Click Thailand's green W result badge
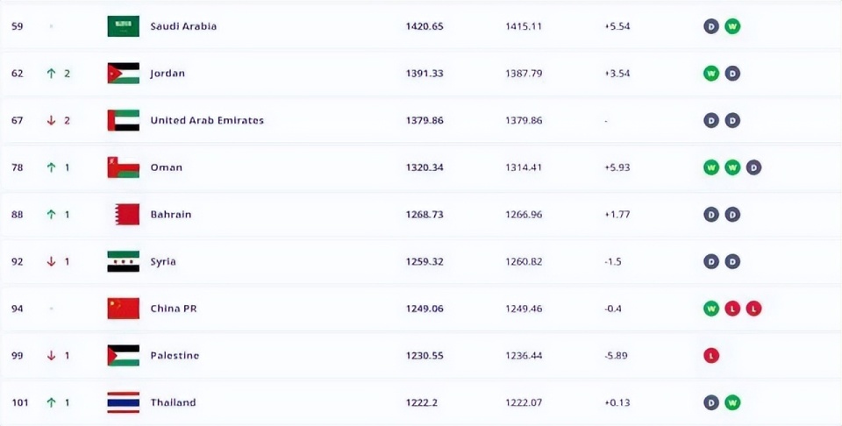The width and height of the screenshot is (842, 426). pyautogui.click(x=732, y=402)
